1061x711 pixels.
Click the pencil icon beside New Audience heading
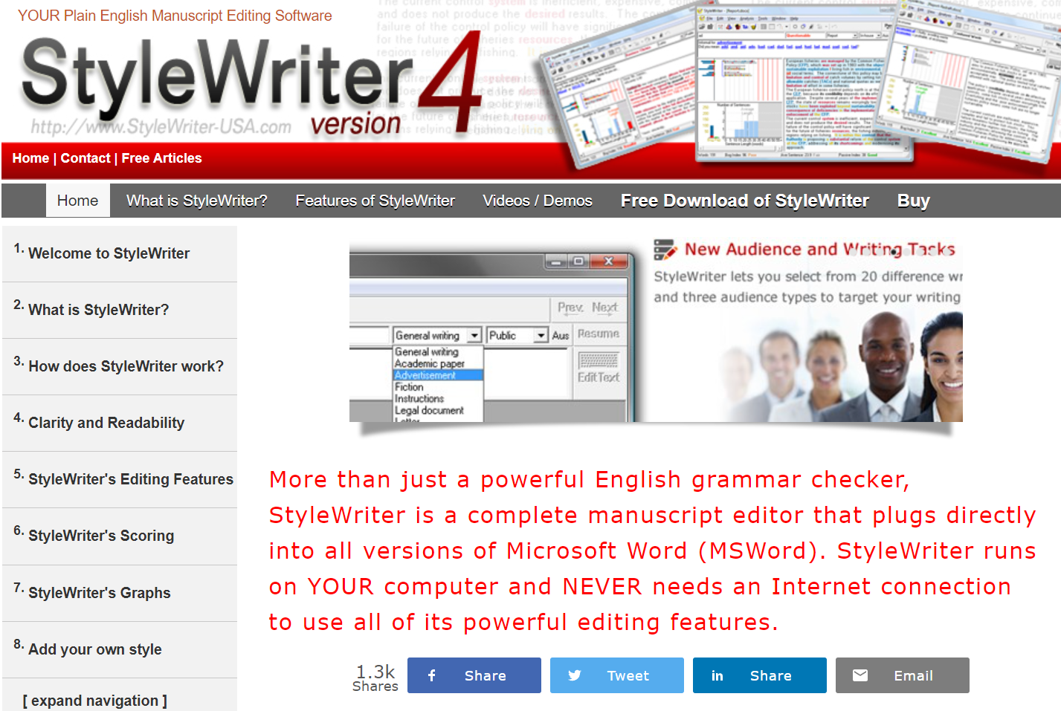(x=664, y=250)
